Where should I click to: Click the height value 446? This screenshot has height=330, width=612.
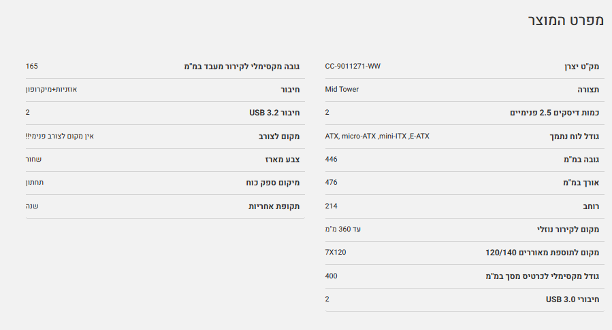tap(332, 159)
